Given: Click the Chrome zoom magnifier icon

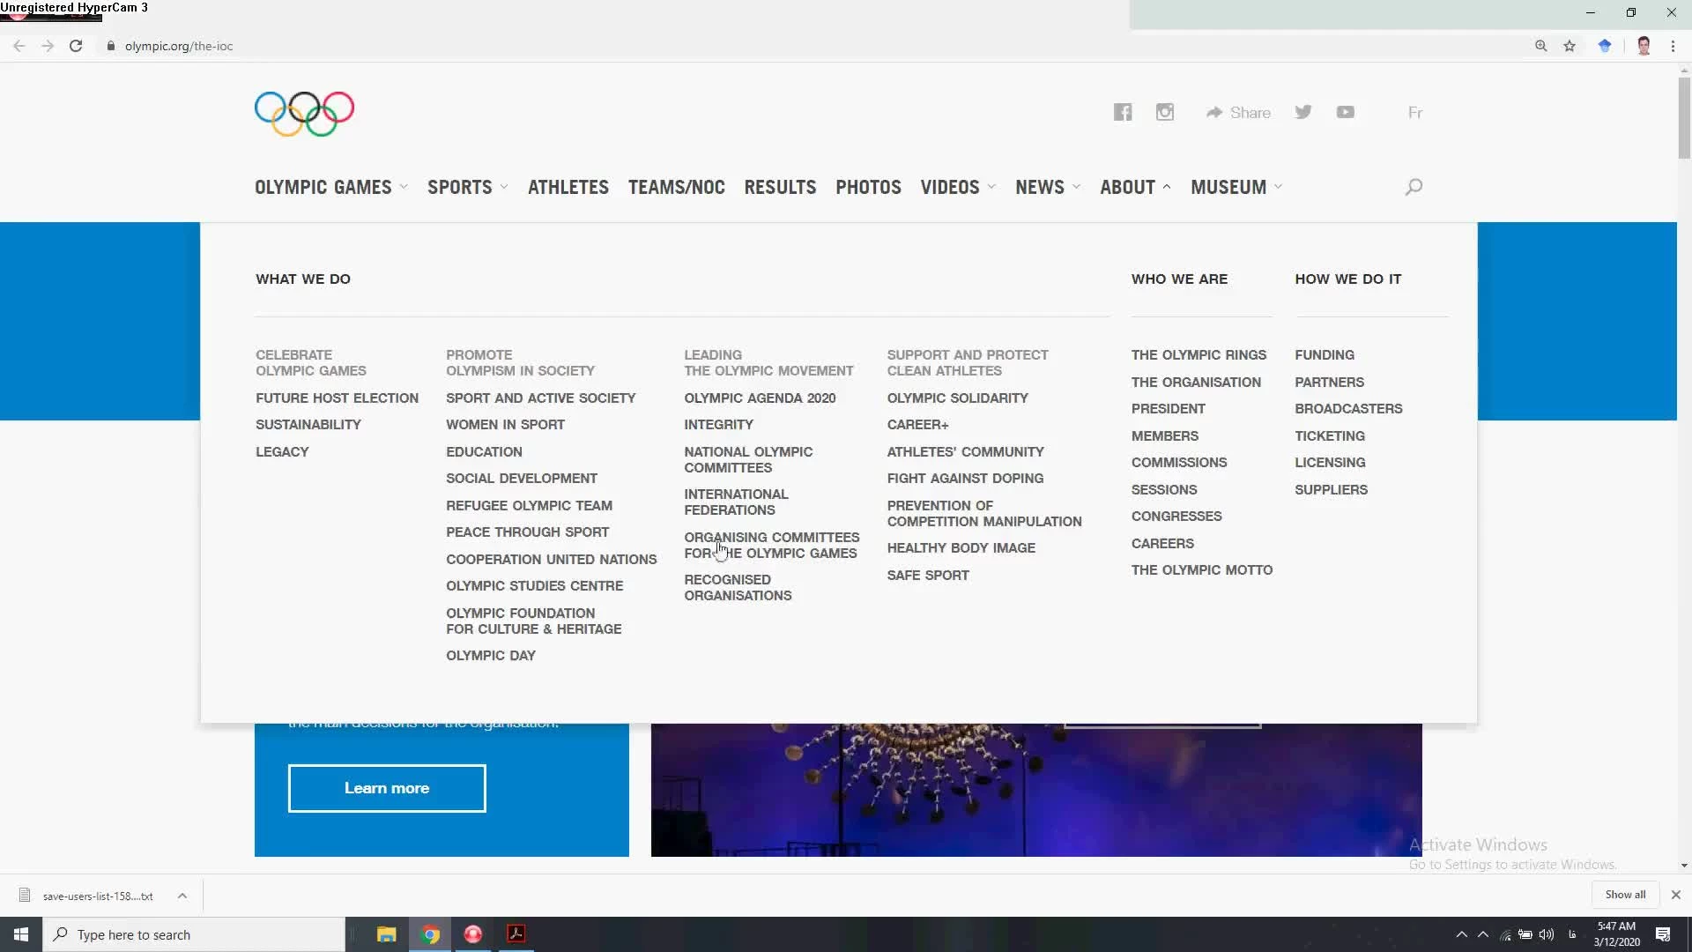Looking at the screenshot, I should [x=1541, y=46].
